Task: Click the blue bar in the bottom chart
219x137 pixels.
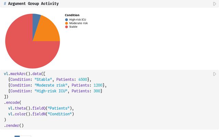Action: pyautogui.click(x=17, y=136)
